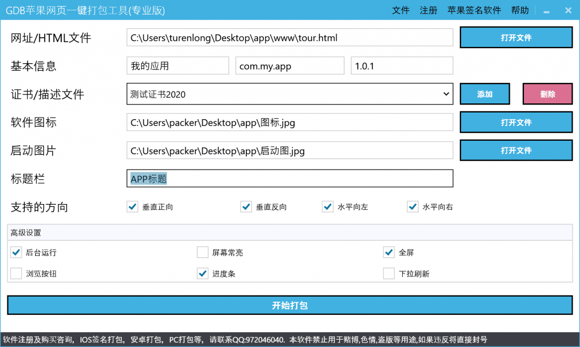This screenshot has width=580, height=347.
Task: Click the 标题栏 text field
Action: click(x=289, y=179)
